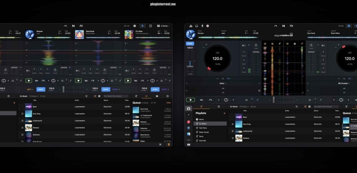Click Set button in right window Groove deck

[201, 100]
